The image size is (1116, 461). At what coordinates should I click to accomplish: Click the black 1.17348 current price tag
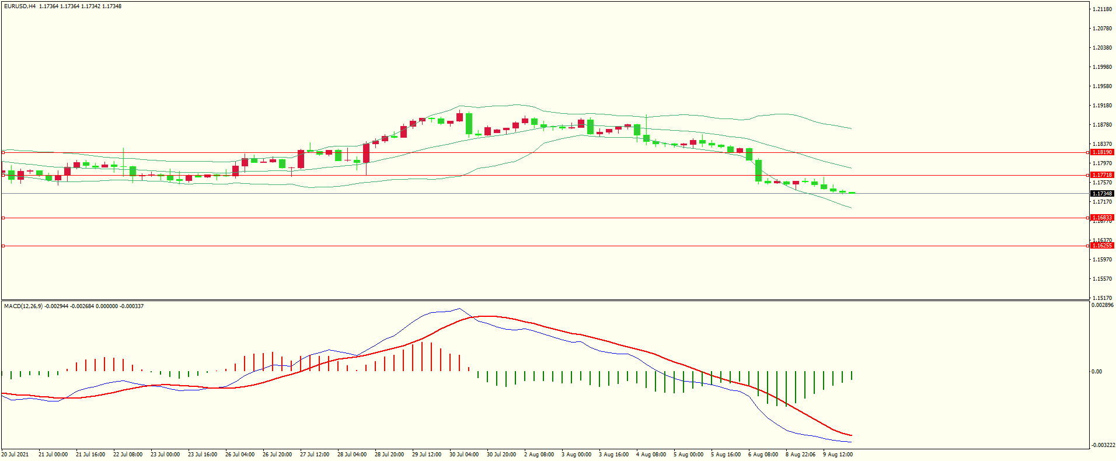(1102, 194)
